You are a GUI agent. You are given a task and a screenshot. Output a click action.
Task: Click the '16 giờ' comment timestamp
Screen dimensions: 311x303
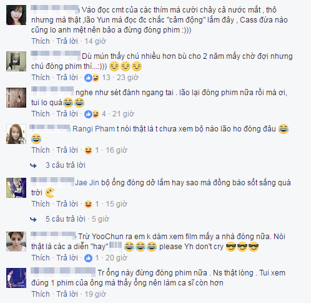click(116, 150)
